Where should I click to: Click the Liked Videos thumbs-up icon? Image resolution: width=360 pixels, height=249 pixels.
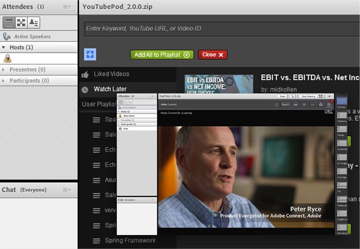85,74
